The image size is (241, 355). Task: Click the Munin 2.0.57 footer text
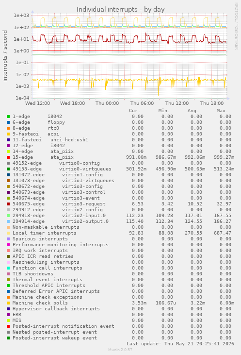(120, 350)
